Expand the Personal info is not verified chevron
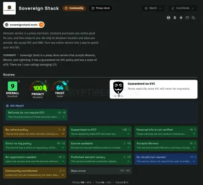 pyautogui.click(x=194, y=134)
